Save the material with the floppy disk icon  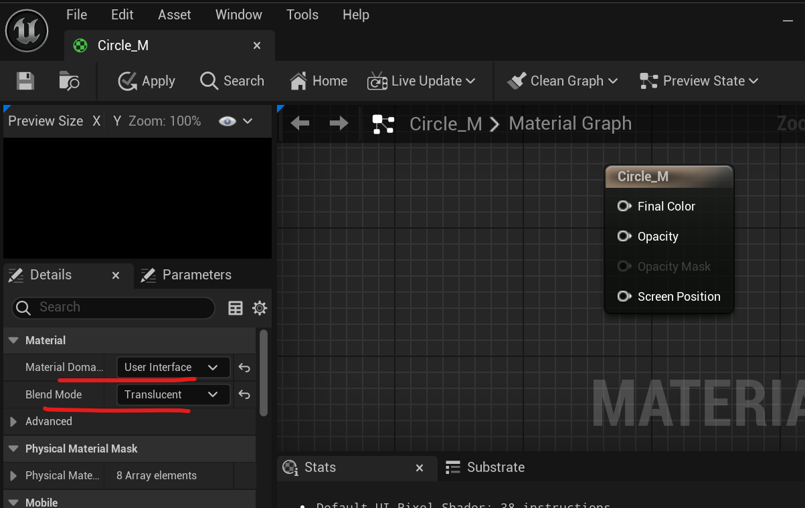[25, 81]
